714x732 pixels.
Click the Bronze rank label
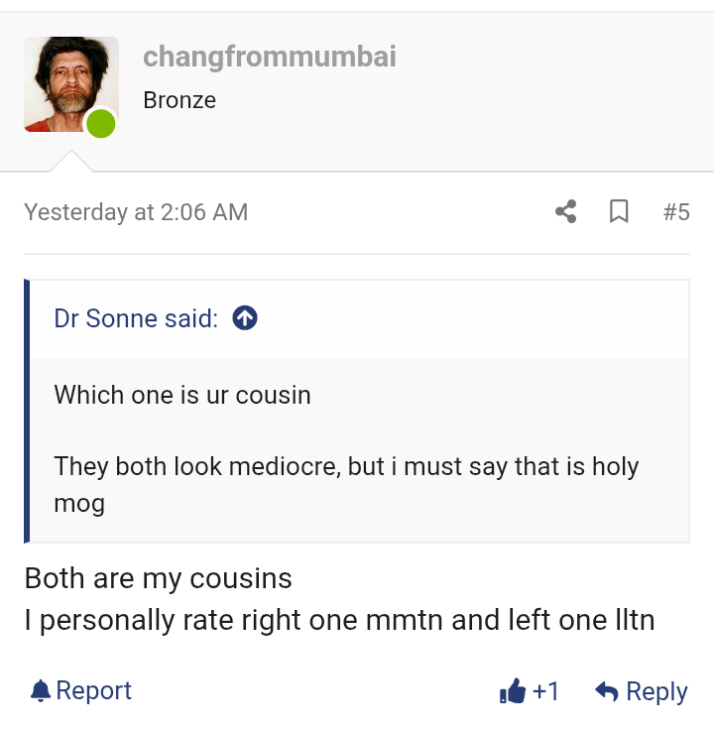(x=179, y=100)
